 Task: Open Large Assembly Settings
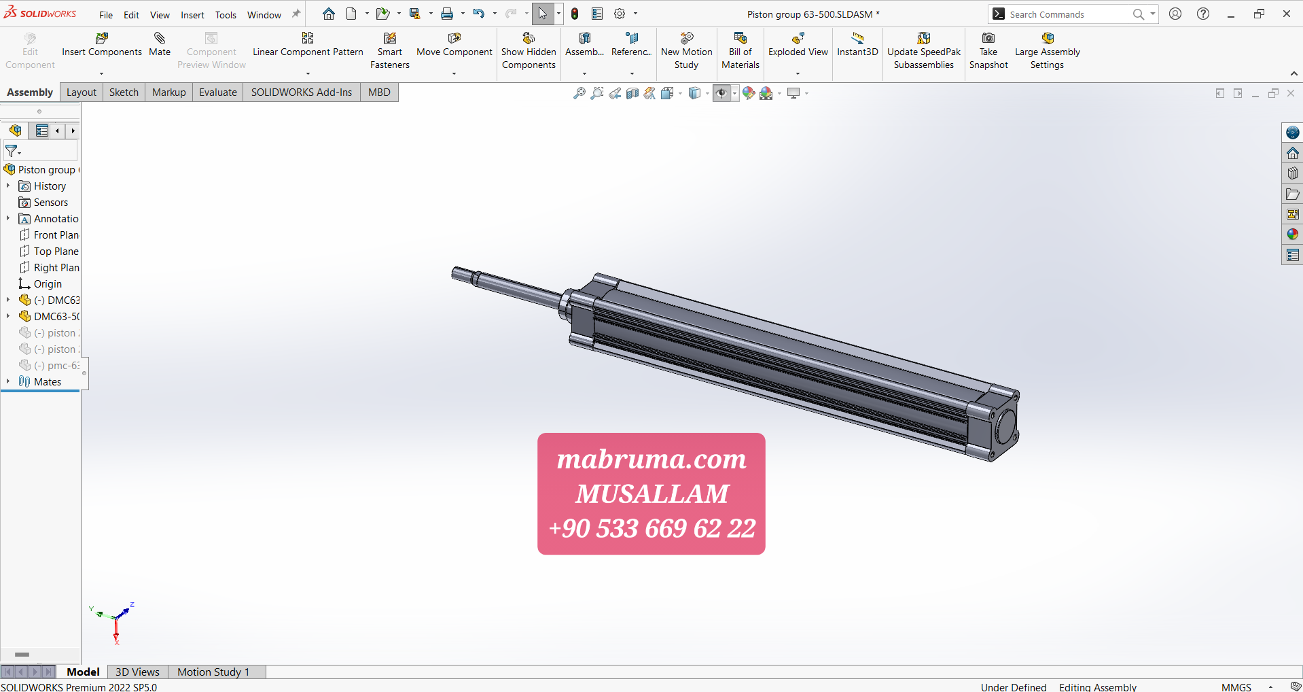[x=1047, y=51]
